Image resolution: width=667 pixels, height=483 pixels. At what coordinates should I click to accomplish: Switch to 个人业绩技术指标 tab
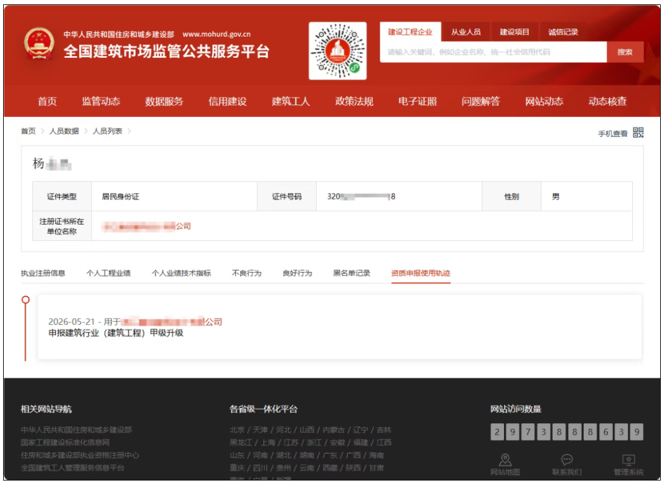pyautogui.click(x=181, y=273)
